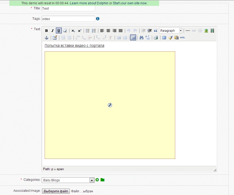Turn off underline formatting
Image resolution: width=234 pixels, height=195 pixels.
coord(59,31)
